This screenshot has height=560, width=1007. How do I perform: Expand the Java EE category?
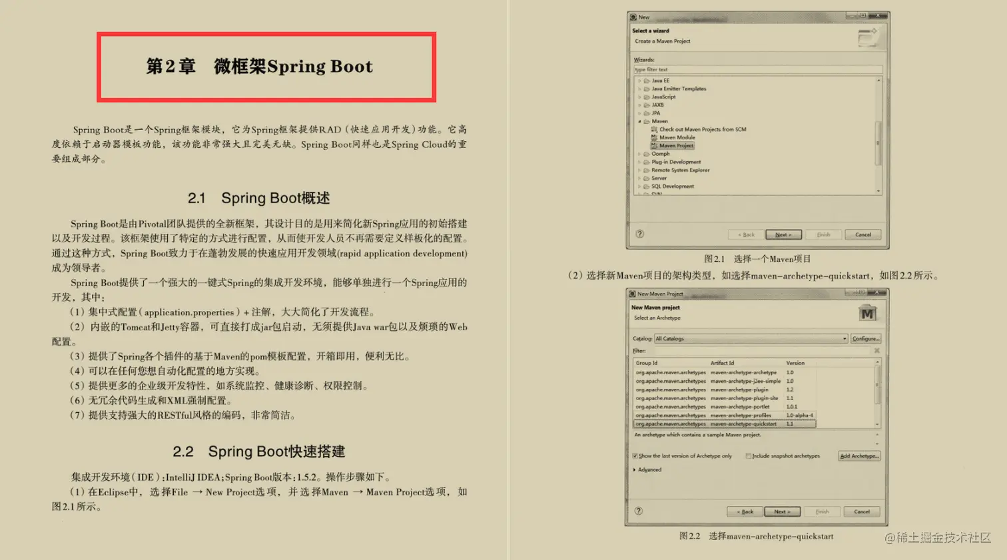point(639,81)
